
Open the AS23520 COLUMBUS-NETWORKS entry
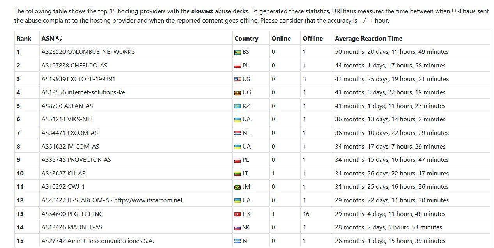(88, 52)
